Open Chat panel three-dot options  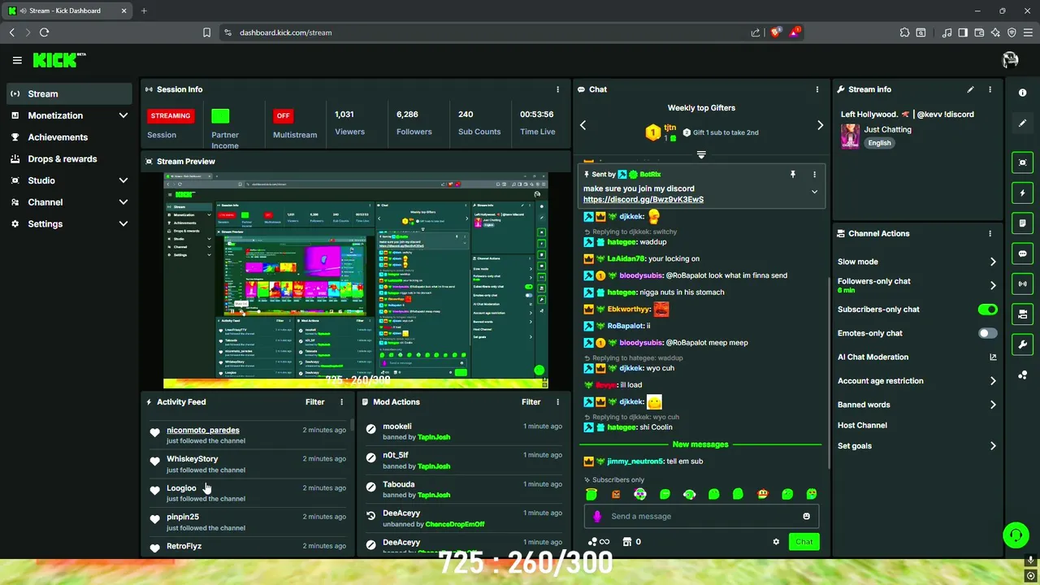point(817,89)
